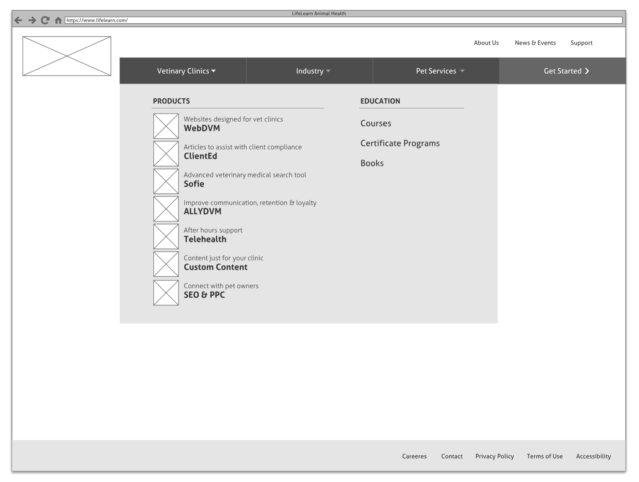Click the Get Started chevron arrow
This screenshot has height=482, width=639.
587,71
